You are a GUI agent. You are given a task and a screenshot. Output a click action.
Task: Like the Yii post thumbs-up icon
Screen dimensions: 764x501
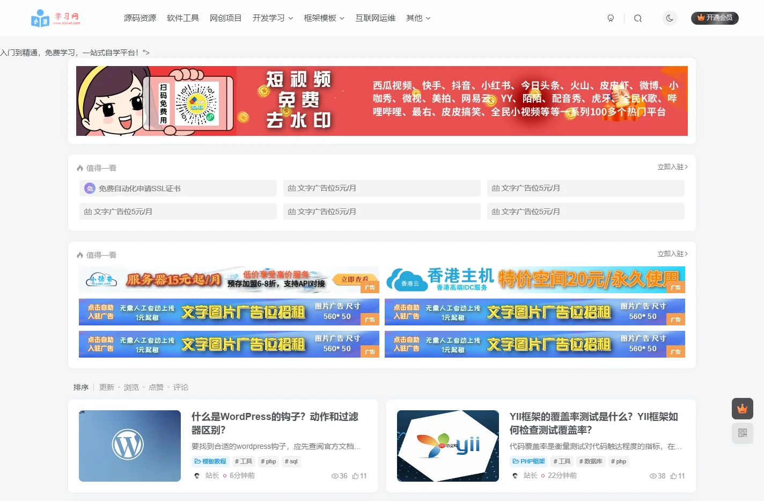(673, 476)
